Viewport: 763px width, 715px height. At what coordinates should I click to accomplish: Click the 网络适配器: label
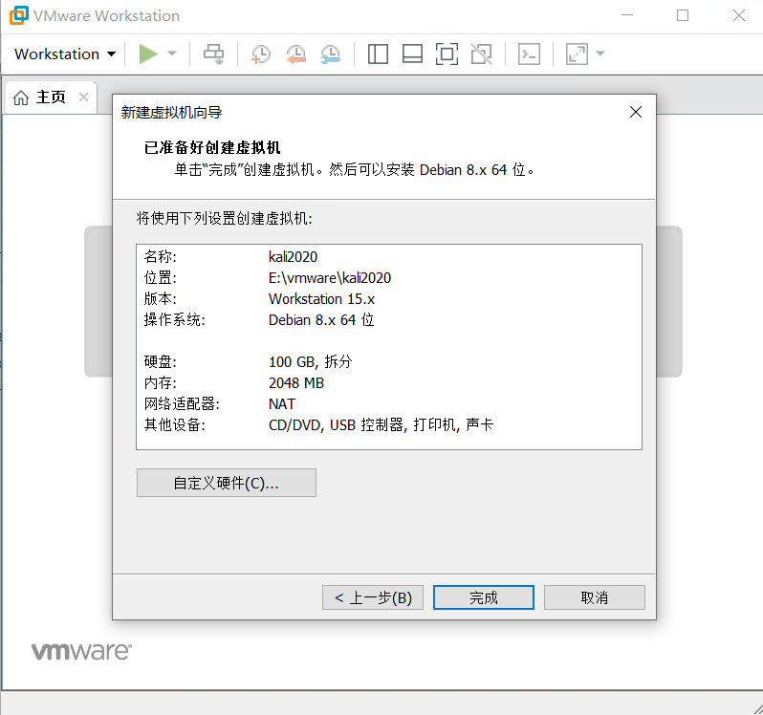(x=182, y=403)
